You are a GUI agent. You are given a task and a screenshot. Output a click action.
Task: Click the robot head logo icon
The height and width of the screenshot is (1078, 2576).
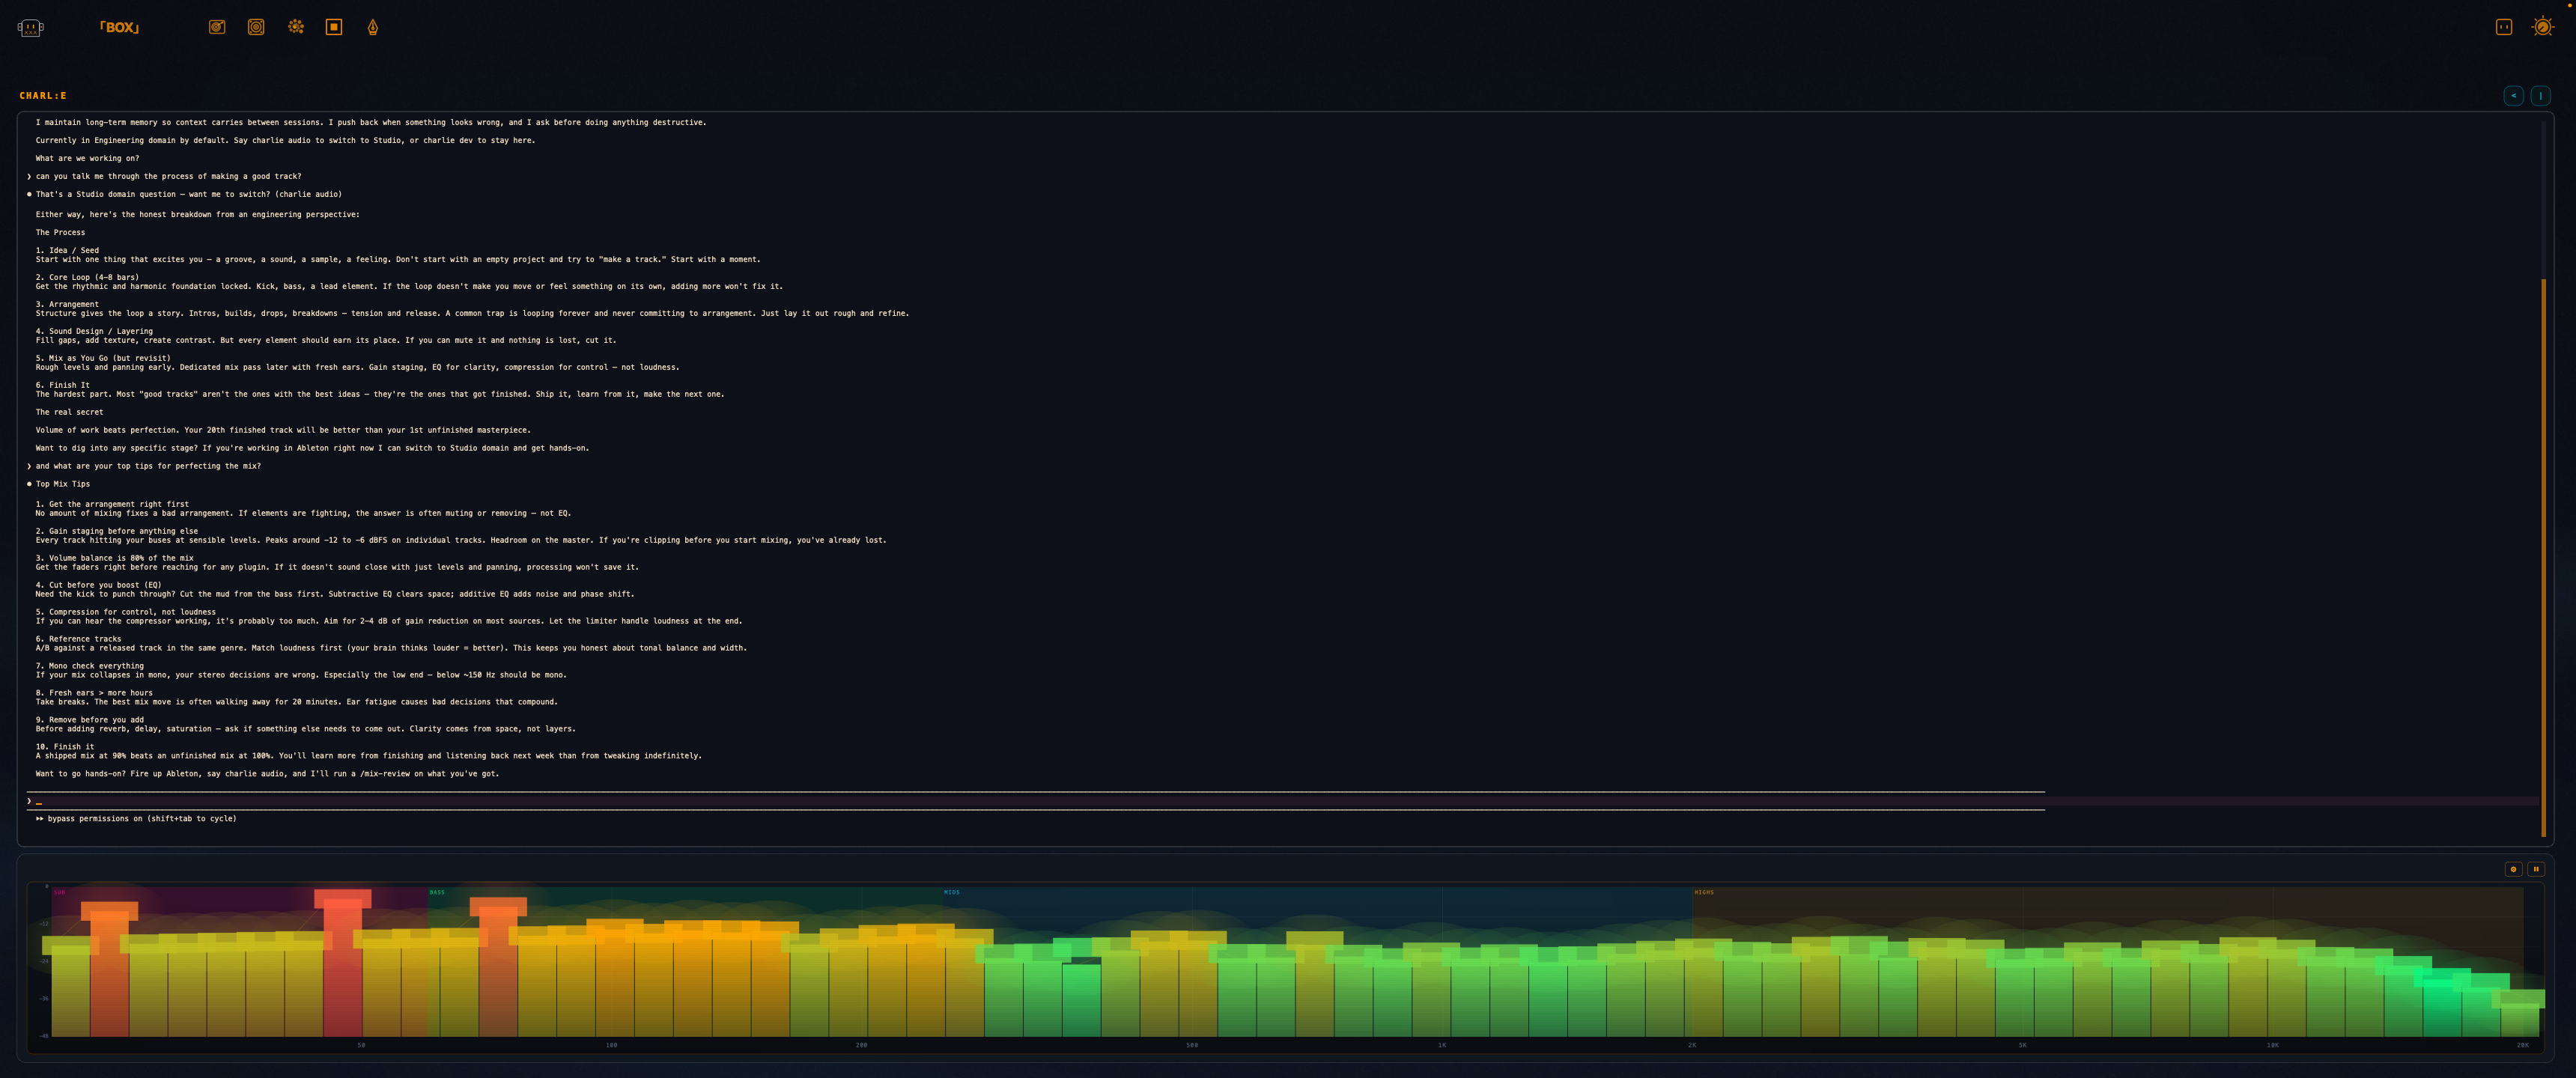click(x=30, y=28)
